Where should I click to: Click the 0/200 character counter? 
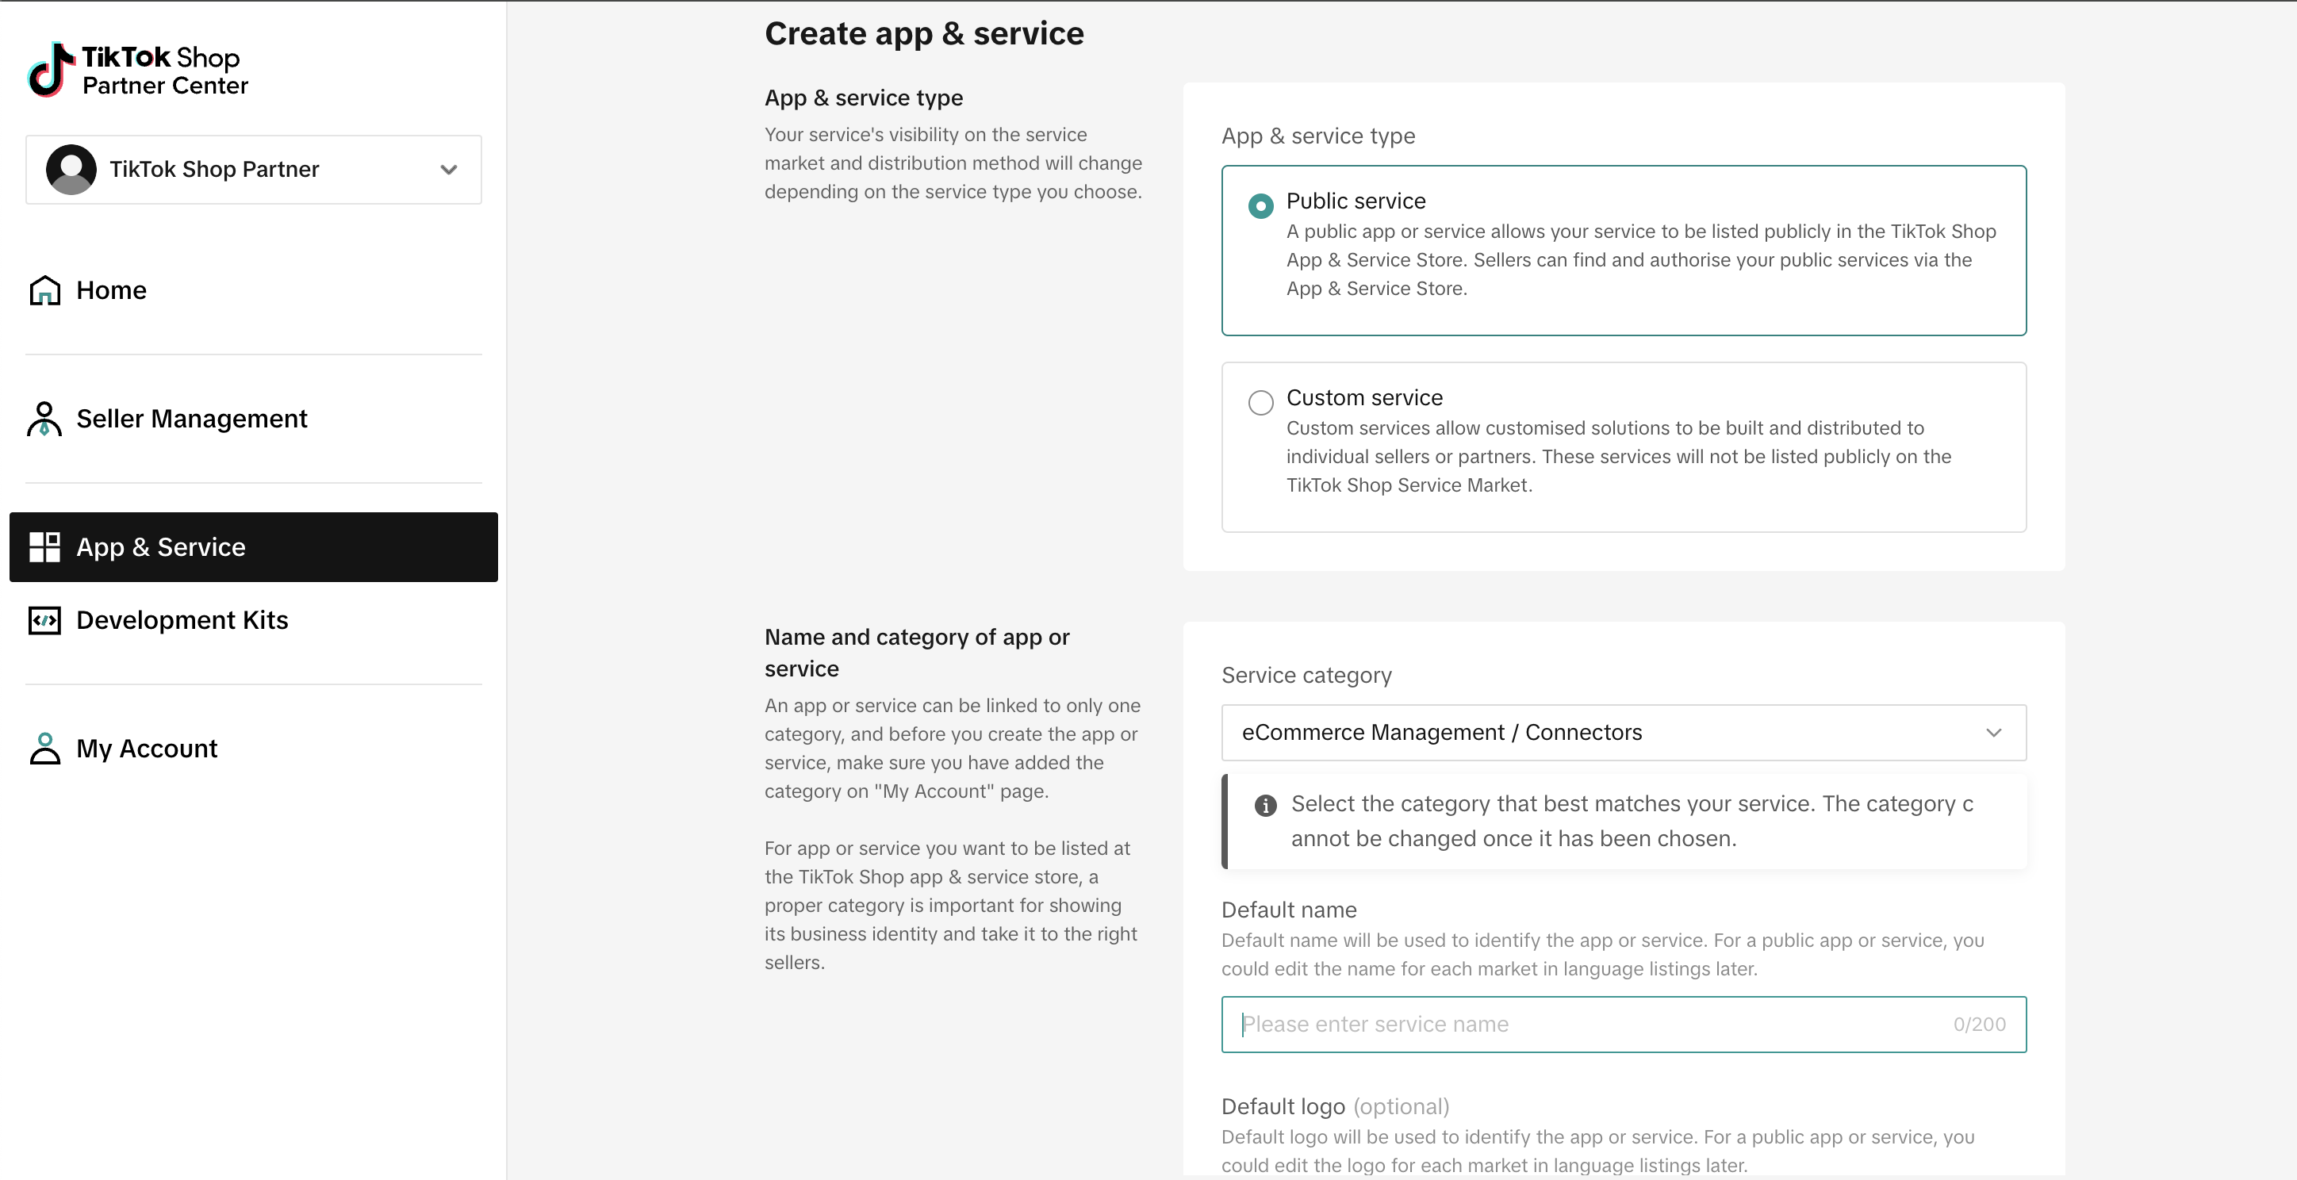(1978, 1024)
